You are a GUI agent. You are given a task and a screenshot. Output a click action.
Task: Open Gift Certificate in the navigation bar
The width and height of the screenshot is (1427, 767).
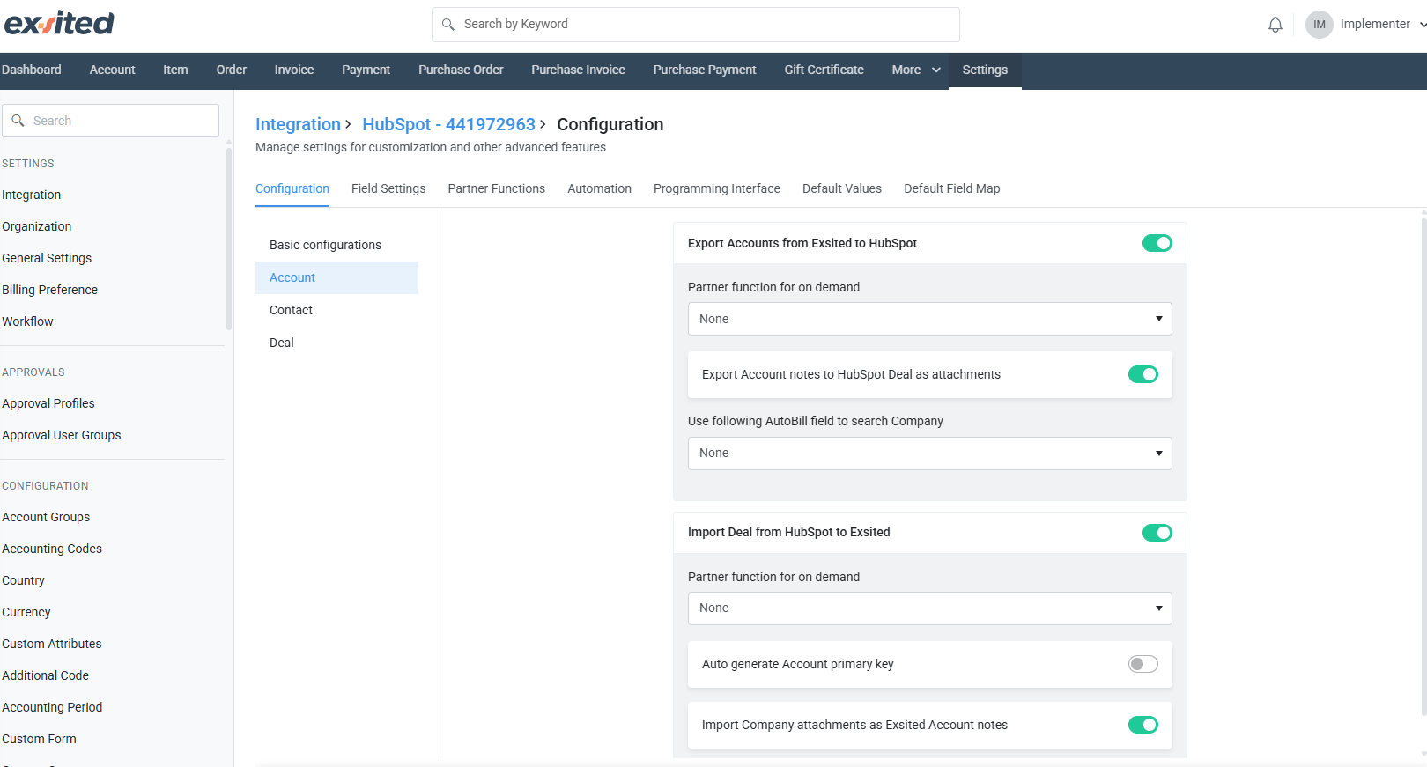[x=824, y=70]
